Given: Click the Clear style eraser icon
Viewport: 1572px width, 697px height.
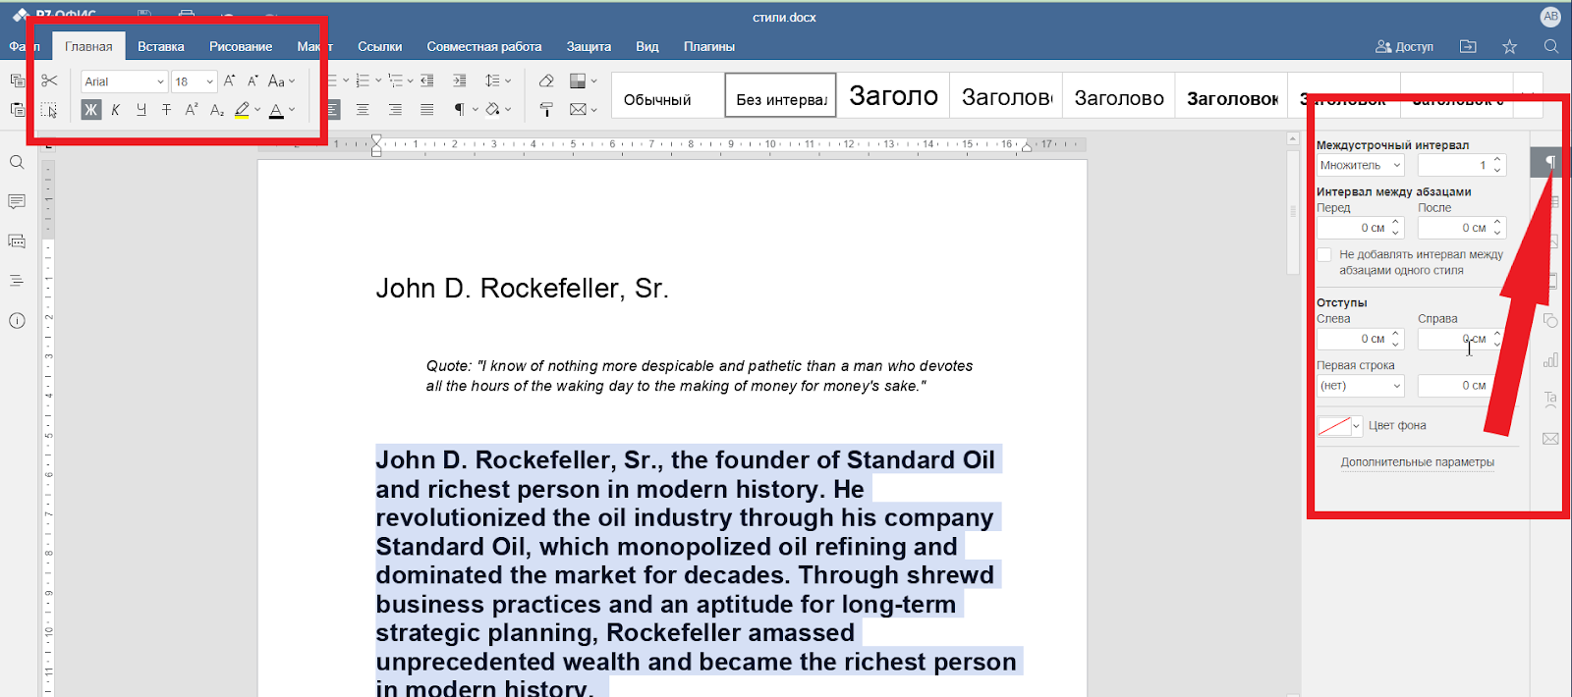Looking at the screenshot, I should click(546, 80).
